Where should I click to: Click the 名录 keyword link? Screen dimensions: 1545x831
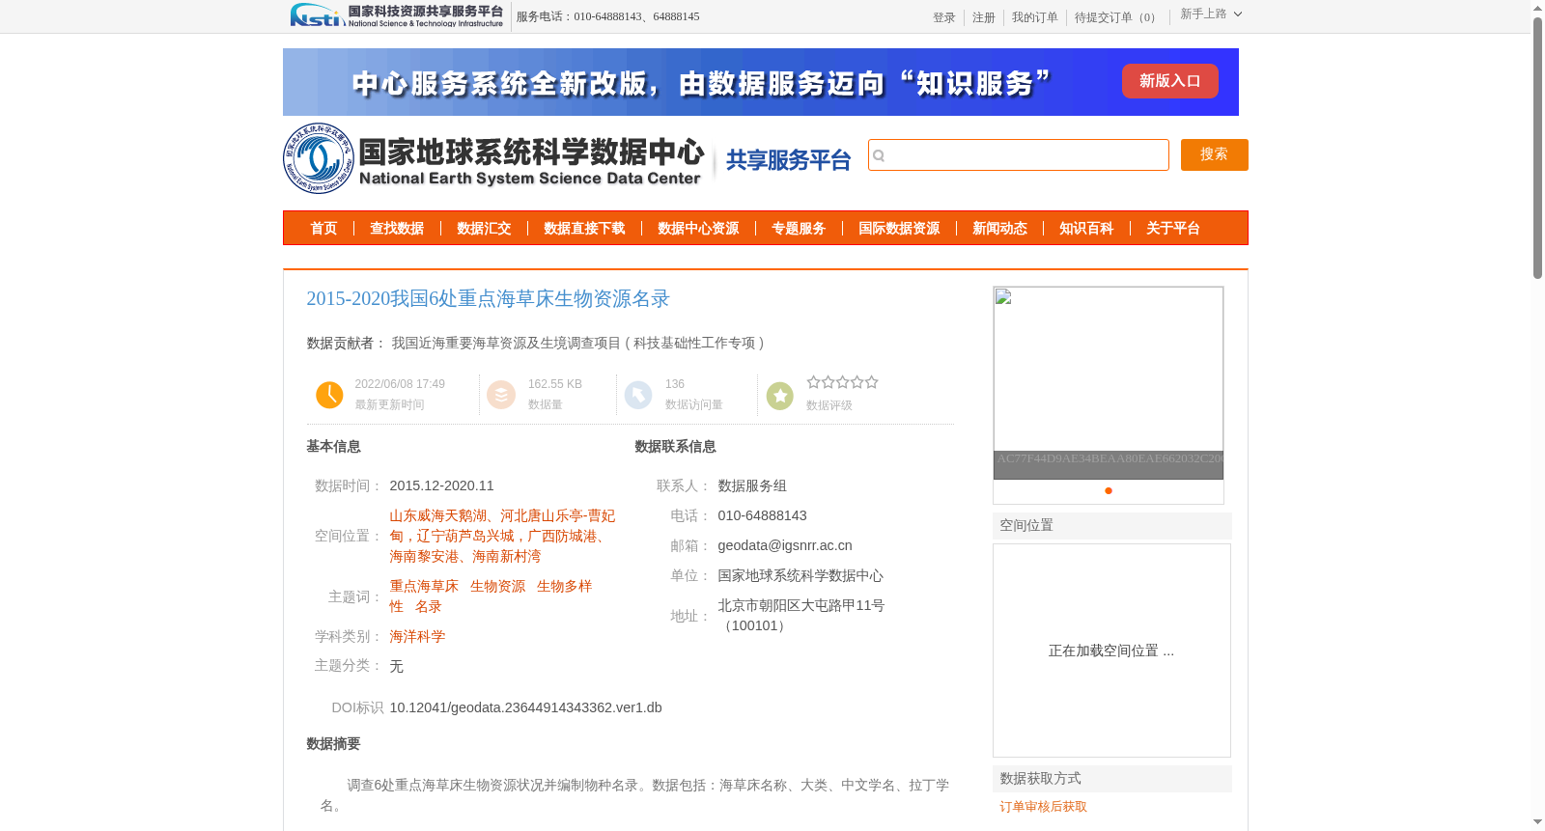coord(429,606)
